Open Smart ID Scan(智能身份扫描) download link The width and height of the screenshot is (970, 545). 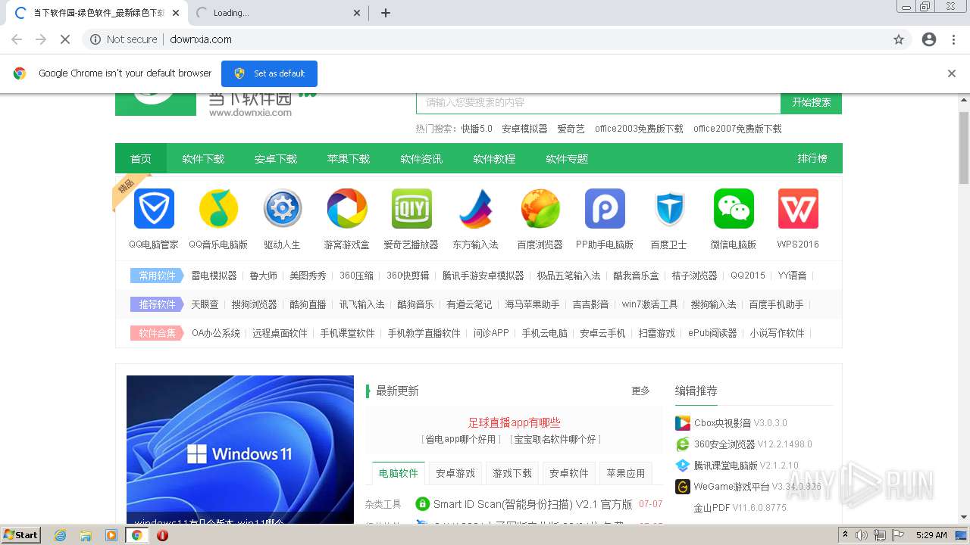(533, 504)
